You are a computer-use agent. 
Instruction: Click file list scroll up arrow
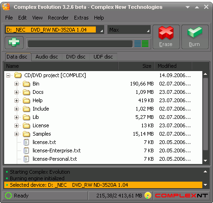(206, 74)
